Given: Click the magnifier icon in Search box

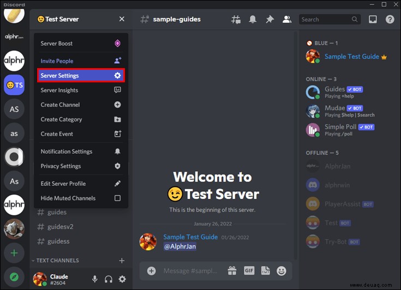Looking at the screenshot, I should click(355, 20).
